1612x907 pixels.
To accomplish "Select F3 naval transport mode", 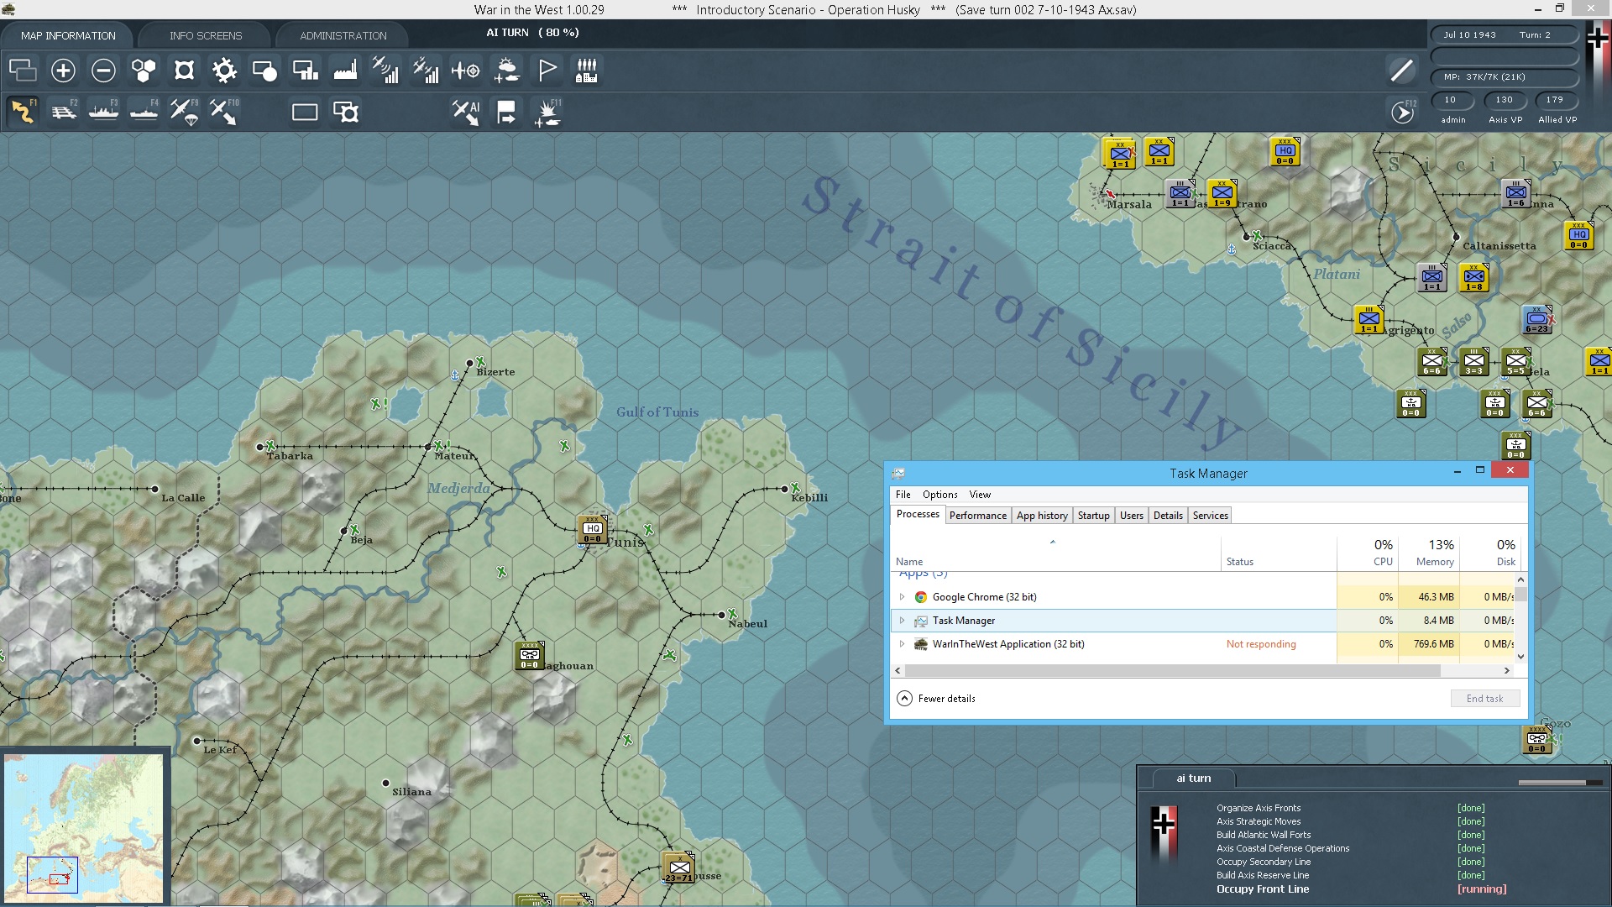I will pos(103,112).
